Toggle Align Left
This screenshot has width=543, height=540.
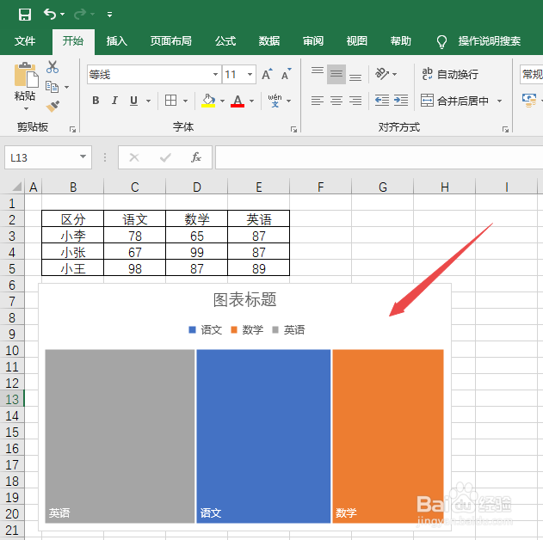click(x=318, y=101)
